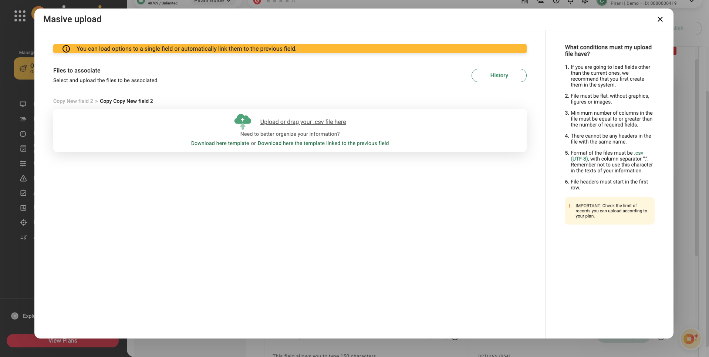Viewport: 709px width, 357px height.
Task: Click the sliders controls icon in sidebar
Action: coord(23,164)
